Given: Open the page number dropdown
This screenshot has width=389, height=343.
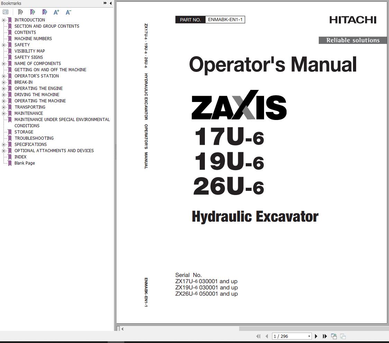Looking at the screenshot, I should point(309,336).
